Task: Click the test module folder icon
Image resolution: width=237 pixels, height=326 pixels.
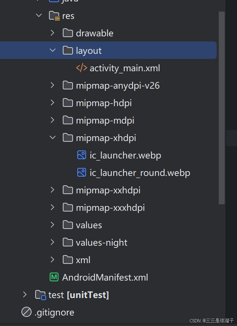Action: pyautogui.click(x=40, y=295)
